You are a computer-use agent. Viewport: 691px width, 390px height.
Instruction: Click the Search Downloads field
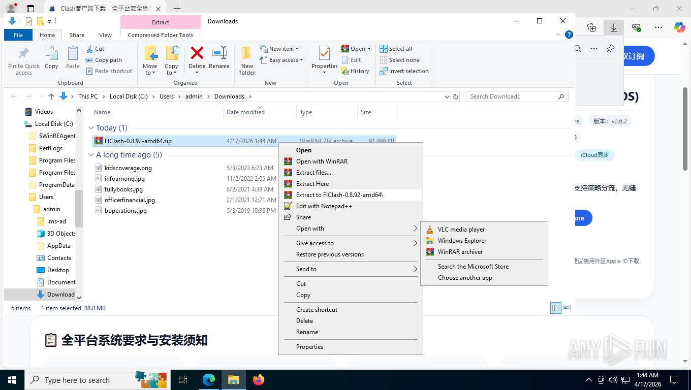517,96
